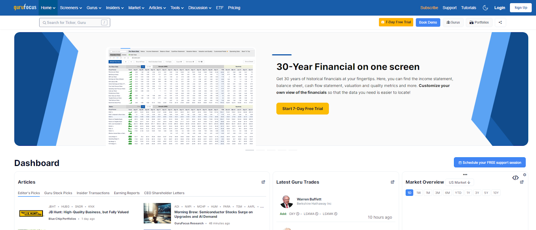Viewport: 536px width, 230px height.
Task: Click the search magnifier icon
Action: 45,23
